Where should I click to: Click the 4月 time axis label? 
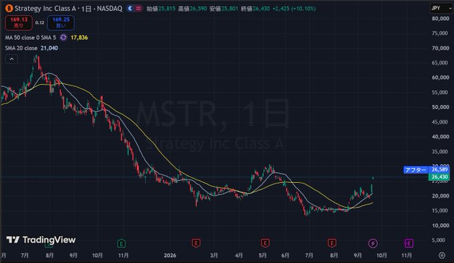tap(239, 256)
